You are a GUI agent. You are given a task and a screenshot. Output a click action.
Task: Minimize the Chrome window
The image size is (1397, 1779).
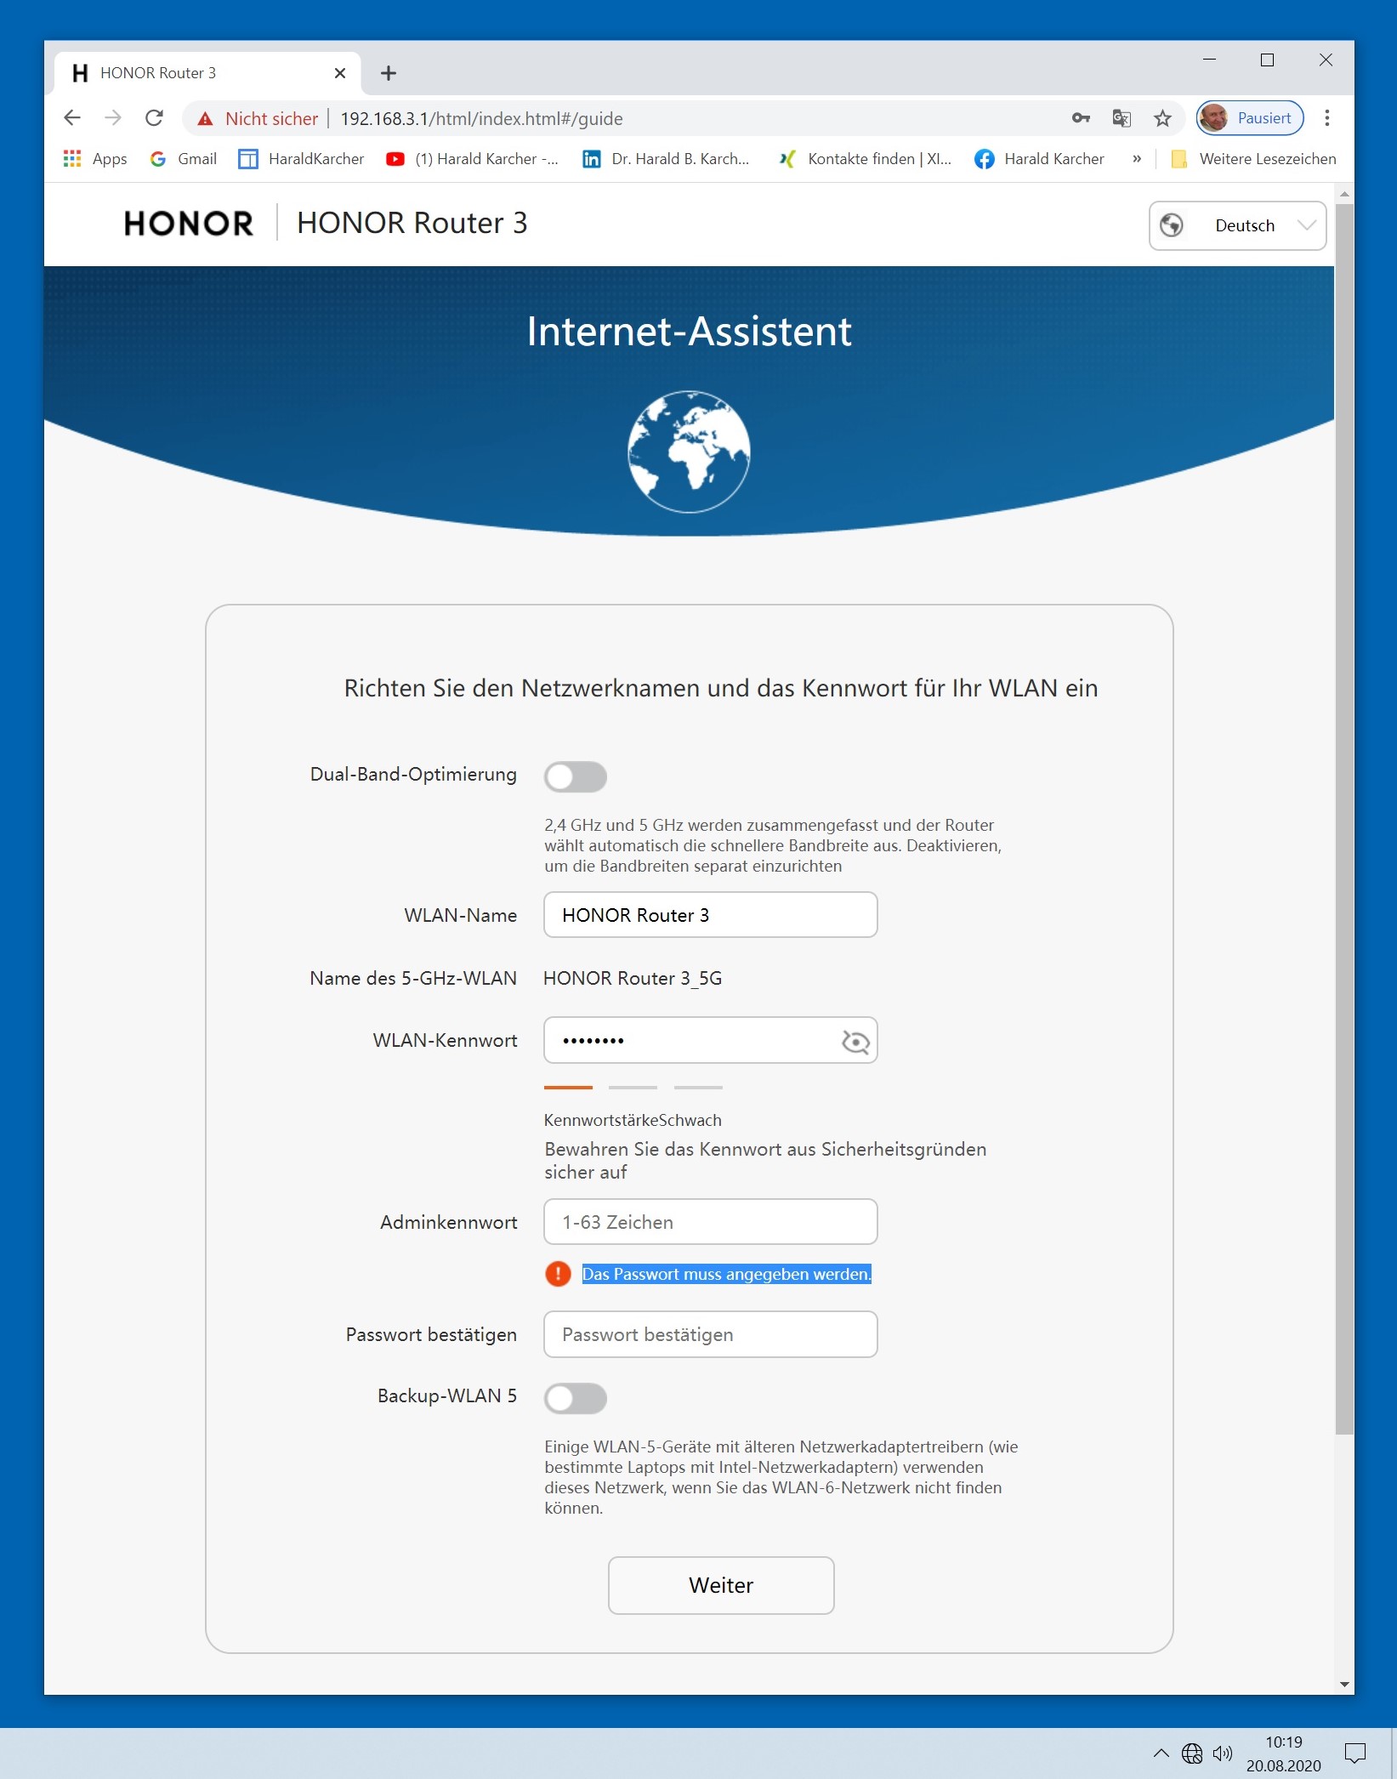coord(1210,60)
